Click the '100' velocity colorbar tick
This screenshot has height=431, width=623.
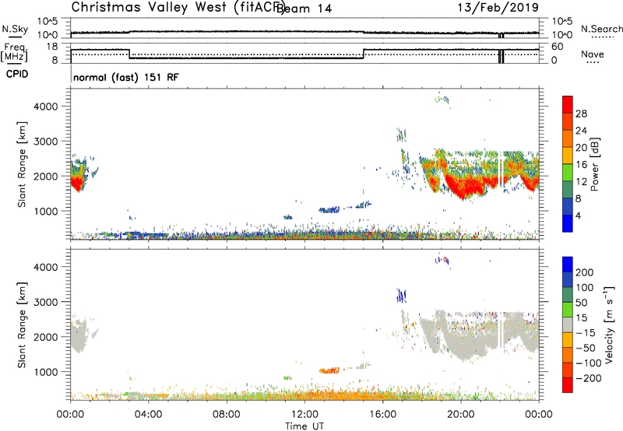pyautogui.click(x=585, y=287)
